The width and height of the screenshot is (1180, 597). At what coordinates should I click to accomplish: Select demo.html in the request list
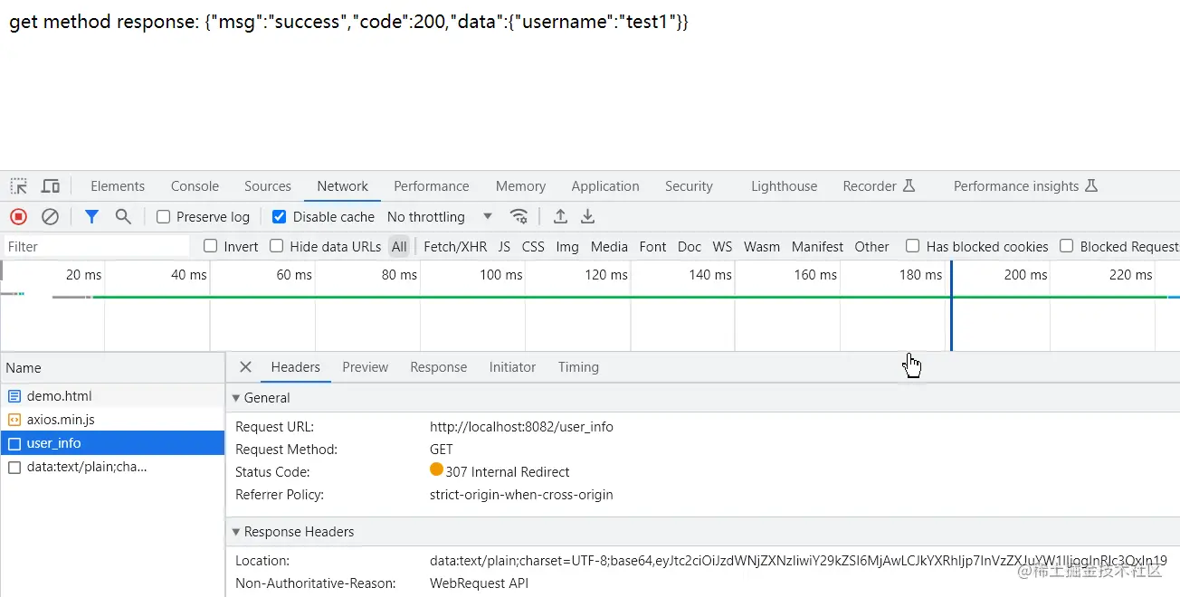60,396
